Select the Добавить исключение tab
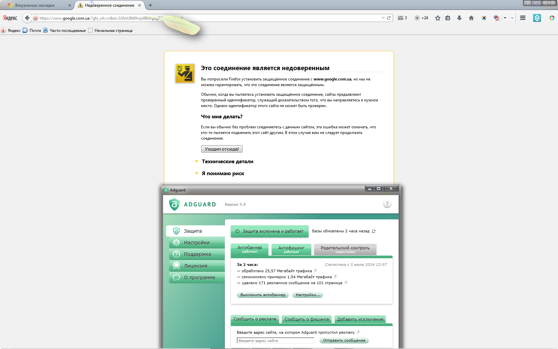The width and height of the screenshot is (558, 349). coord(360,319)
